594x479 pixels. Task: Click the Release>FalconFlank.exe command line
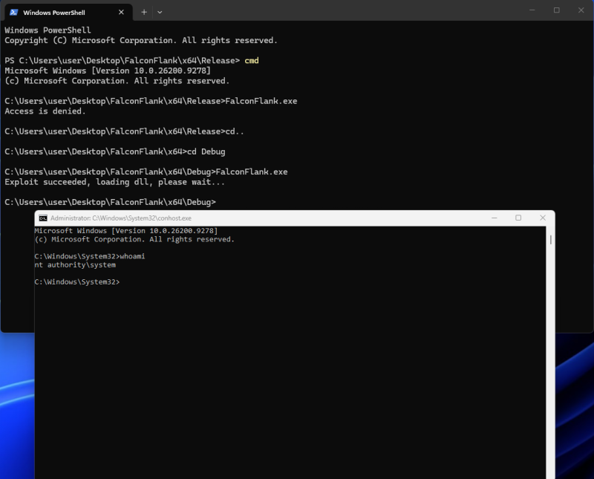pos(151,101)
